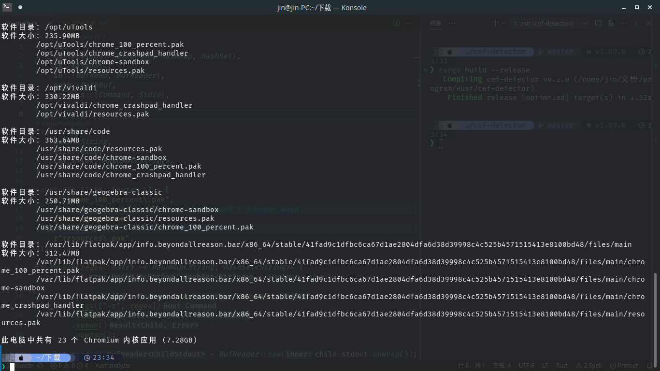Click the '2 Spell' warning status item
Viewport: 660px width, 371px height.
(588, 366)
